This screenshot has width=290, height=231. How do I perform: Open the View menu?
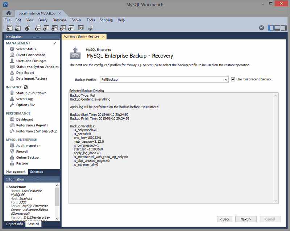(x=30, y=20)
